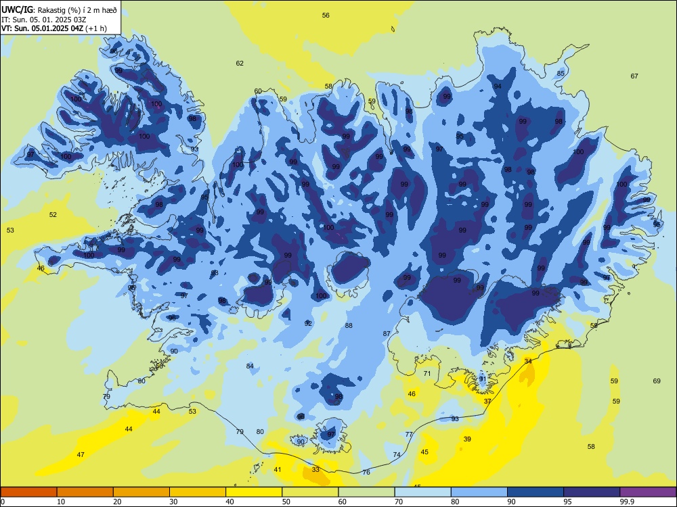Click the map value '71'
The height and width of the screenshot is (507, 677).
(427, 373)
